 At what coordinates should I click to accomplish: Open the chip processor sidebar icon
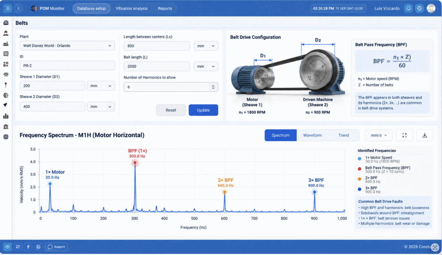(6, 137)
